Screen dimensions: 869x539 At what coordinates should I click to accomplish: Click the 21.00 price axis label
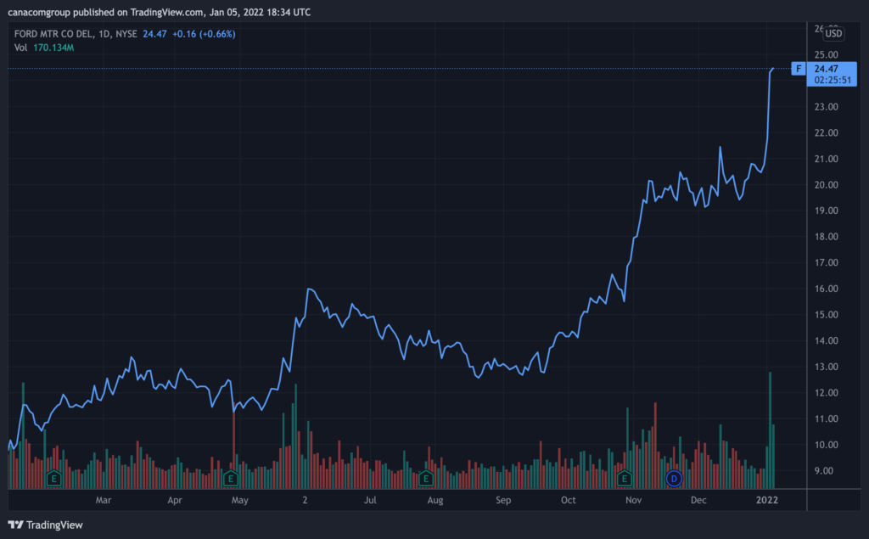pos(827,159)
